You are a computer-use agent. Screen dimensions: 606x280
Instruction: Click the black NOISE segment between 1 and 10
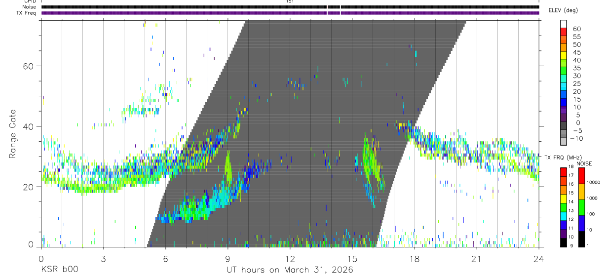(581, 239)
